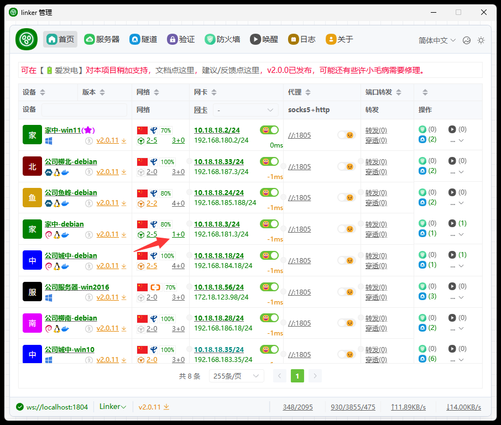This screenshot has width=501, height=425.
Task: Click the 设备 search input field
Action: pyautogui.click(x=85, y=110)
